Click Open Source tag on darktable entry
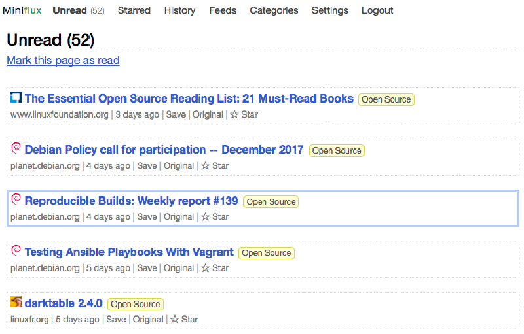Image resolution: width=524 pixels, height=334 pixels. 136,304
